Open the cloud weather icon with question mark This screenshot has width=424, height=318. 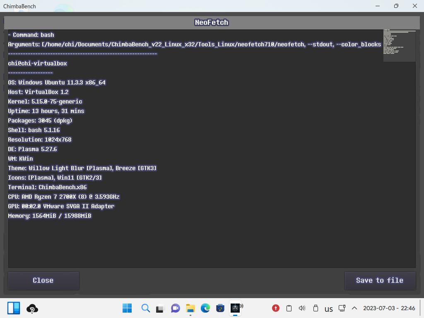pyautogui.click(x=32, y=308)
